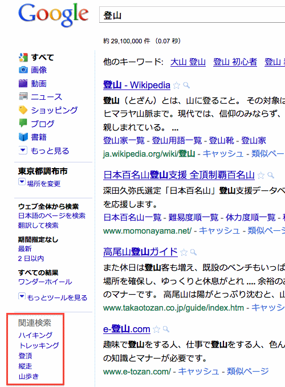Image resolution: width=285 pixels, height=387 pixels.
Task: Switch to ニュース news search
Action: (x=47, y=96)
